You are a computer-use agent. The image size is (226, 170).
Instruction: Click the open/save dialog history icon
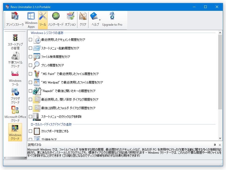click(x=37, y=99)
